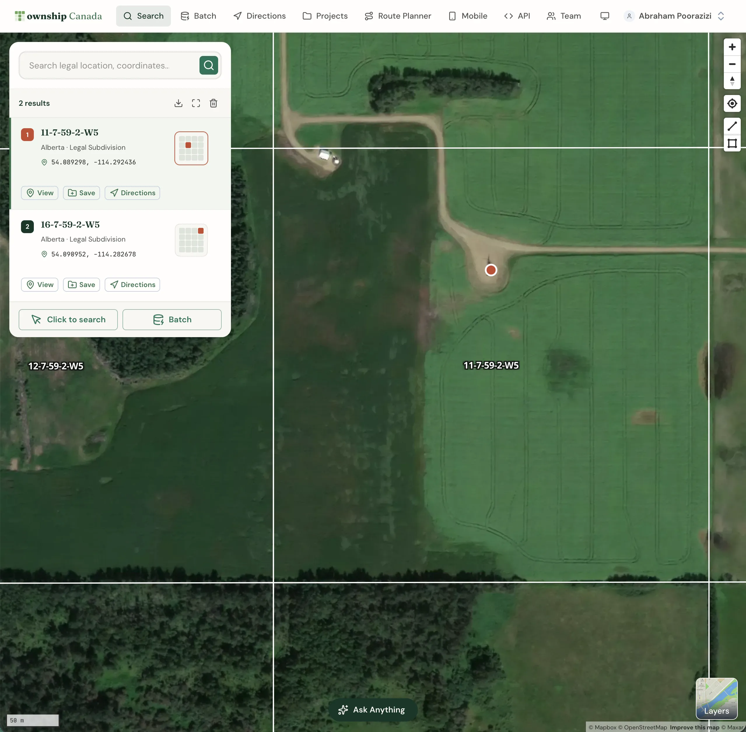Image resolution: width=746 pixels, height=732 pixels.
Task: Select the polygon area drawing tool
Action: click(x=732, y=143)
